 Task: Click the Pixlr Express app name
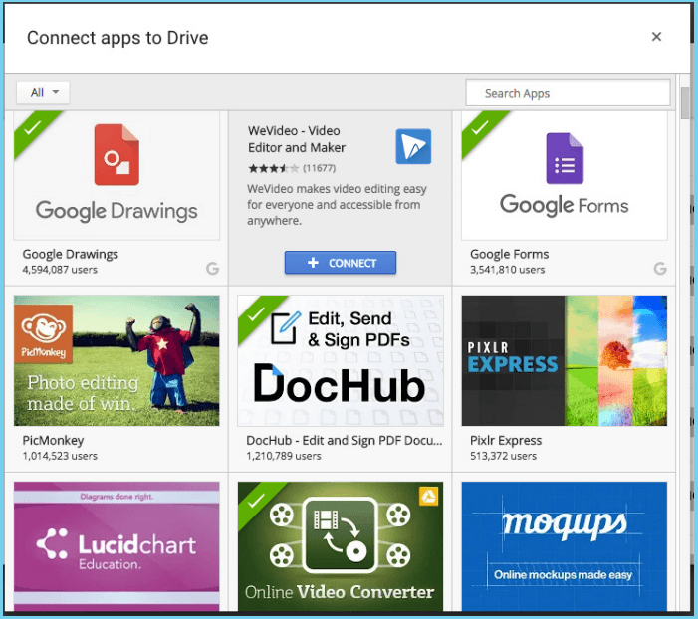[x=506, y=440]
